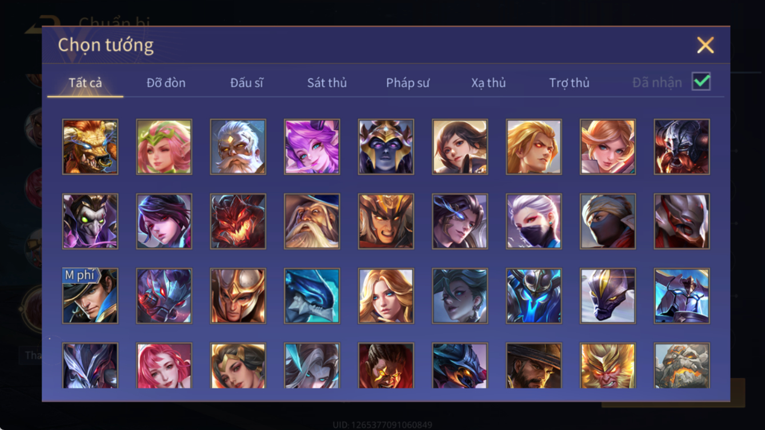Select the Trợ thủ tab
This screenshot has height=430, width=765.
(569, 83)
